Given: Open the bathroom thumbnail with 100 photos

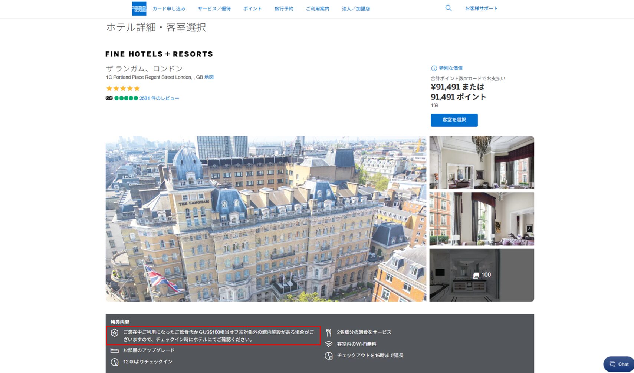Looking at the screenshot, I should tap(482, 275).
